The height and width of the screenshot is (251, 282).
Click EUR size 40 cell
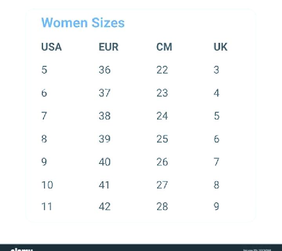pos(105,162)
